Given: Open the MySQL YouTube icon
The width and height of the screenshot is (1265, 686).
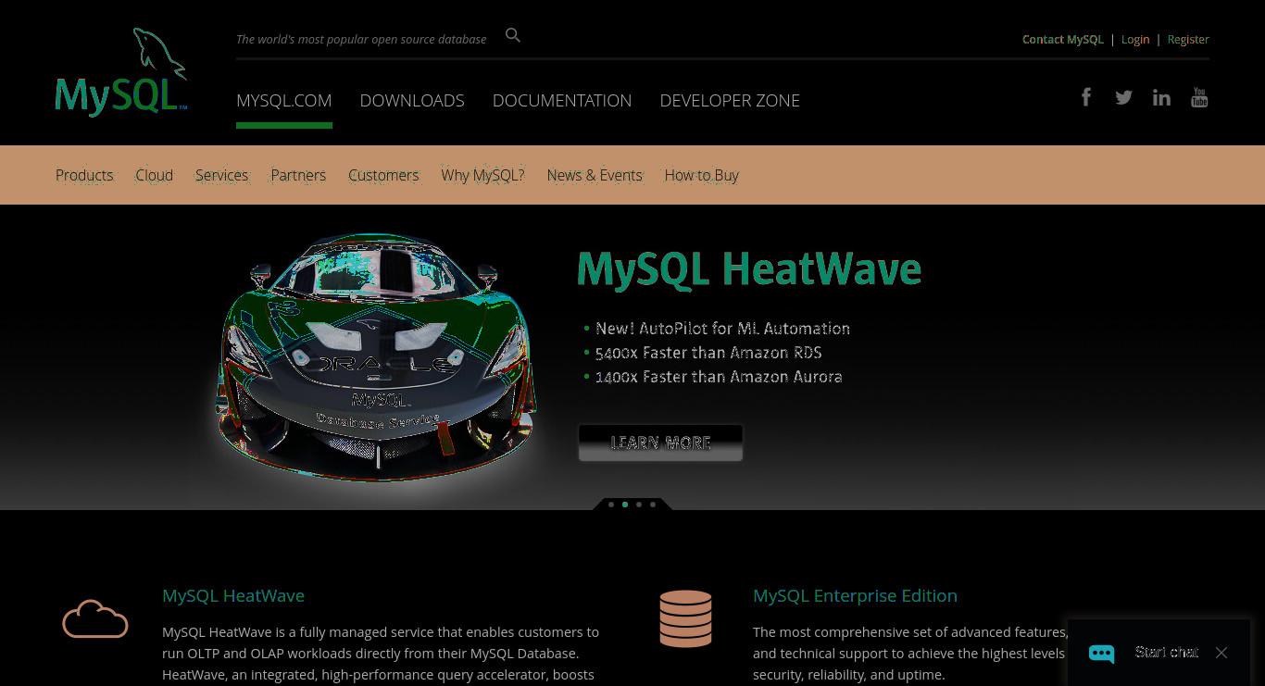Looking at the screenshot, I should (1199, 97).
